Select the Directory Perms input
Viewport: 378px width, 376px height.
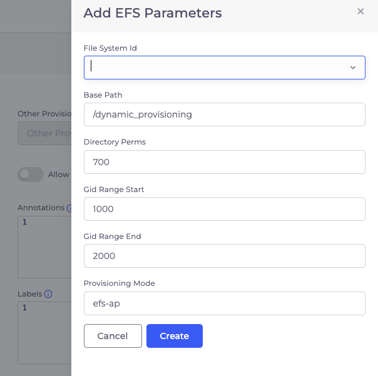click(x=225, y=162)
